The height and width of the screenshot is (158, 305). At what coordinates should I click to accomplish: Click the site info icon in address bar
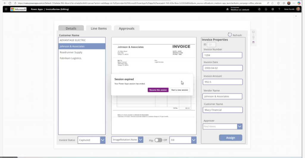click(15, 3)
